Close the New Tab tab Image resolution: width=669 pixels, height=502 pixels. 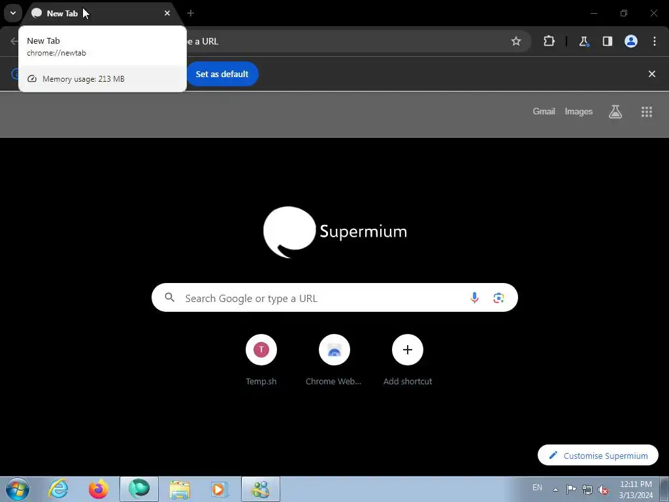point(167,13)
